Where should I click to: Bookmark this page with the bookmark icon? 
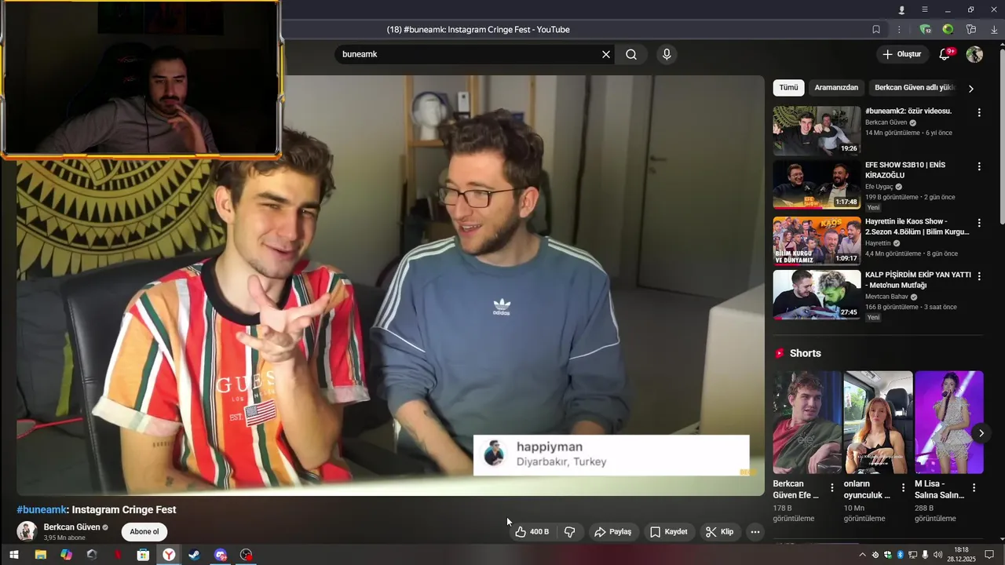click(876, 29)
